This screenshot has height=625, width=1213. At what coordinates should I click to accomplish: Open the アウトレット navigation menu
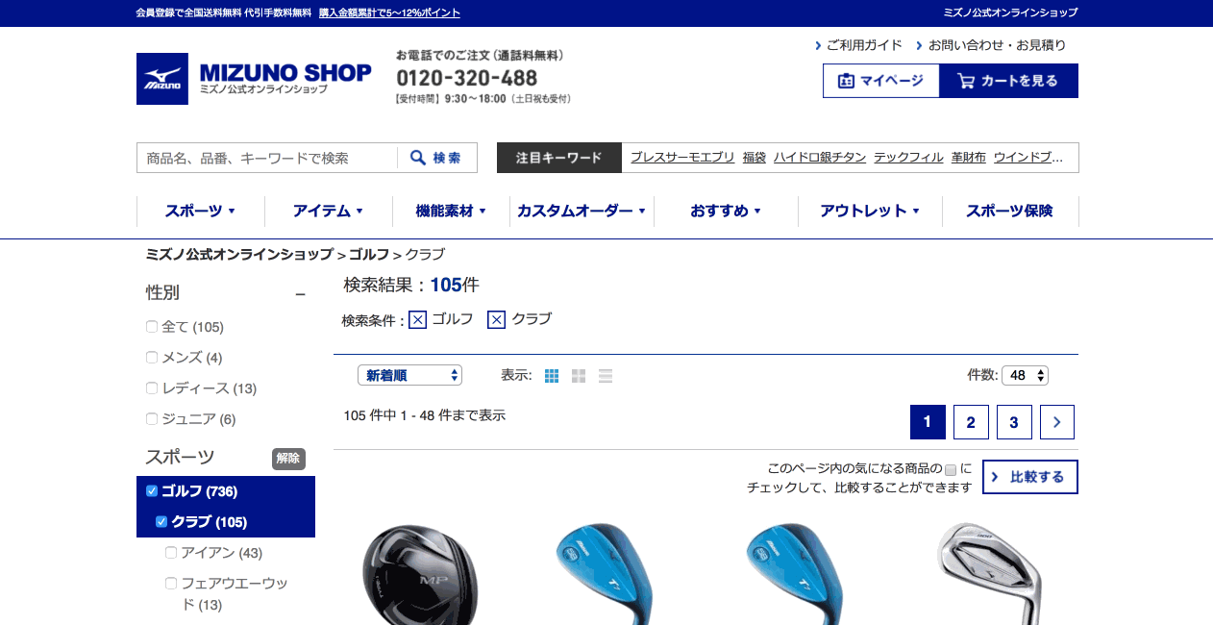(870, 211)
